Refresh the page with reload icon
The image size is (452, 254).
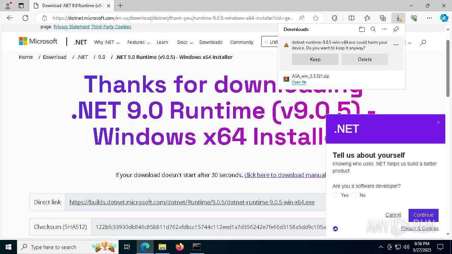pos(25,18)
